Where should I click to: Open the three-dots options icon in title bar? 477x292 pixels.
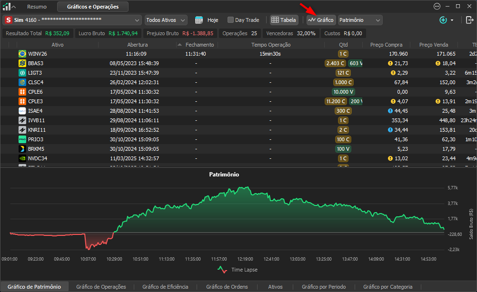pyautogui.click(x=437, y=6)
